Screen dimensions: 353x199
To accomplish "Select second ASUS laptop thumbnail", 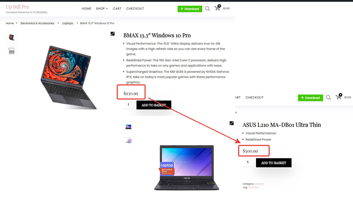I will pyautogui.click(x=129, y=140).
